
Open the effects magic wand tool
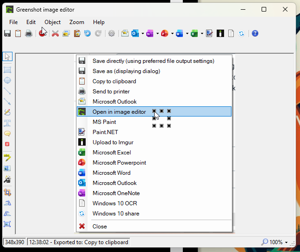[7, 179]
